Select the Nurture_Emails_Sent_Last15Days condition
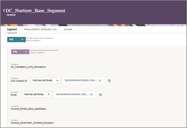The image size is (187, 128). click(x=28, y=109)
